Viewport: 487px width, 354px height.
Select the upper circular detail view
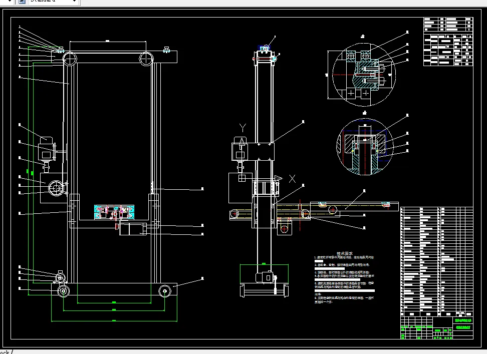point(364,75)
